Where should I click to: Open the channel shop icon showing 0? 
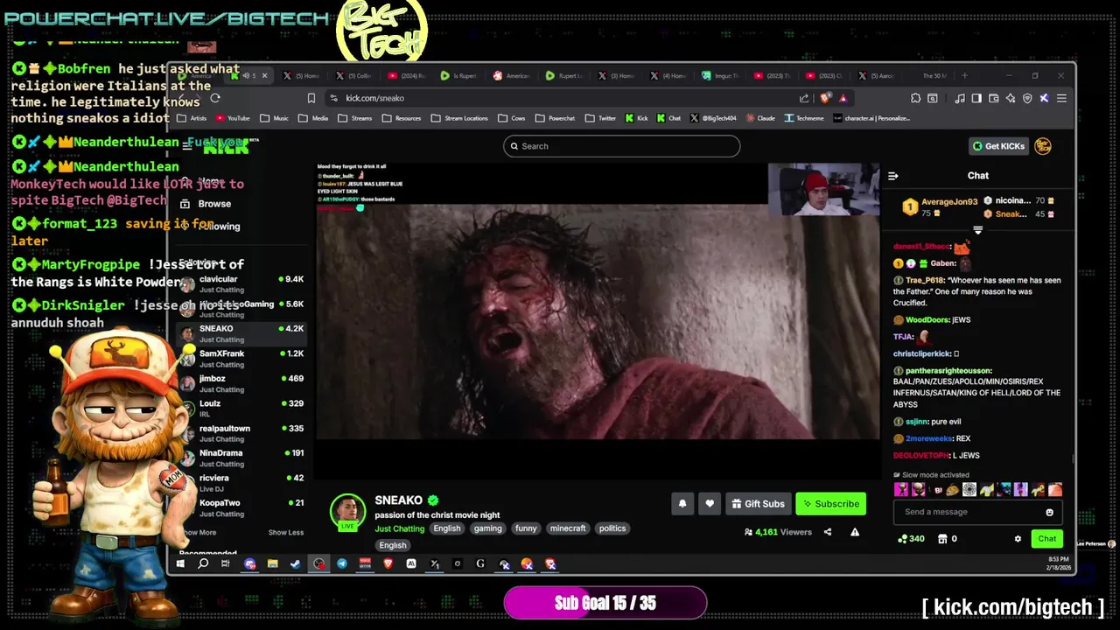click(x=942, y=539)
